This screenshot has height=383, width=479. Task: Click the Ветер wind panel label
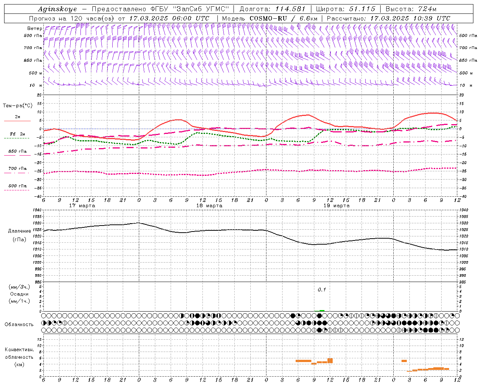click(x=35, y=28)
